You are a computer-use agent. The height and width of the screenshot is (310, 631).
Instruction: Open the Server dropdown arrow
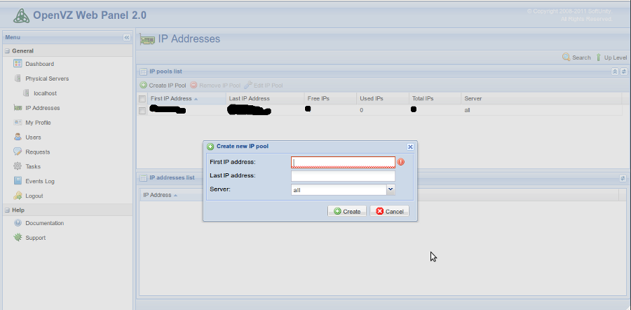pyautogui.click(x=391, y=189)
